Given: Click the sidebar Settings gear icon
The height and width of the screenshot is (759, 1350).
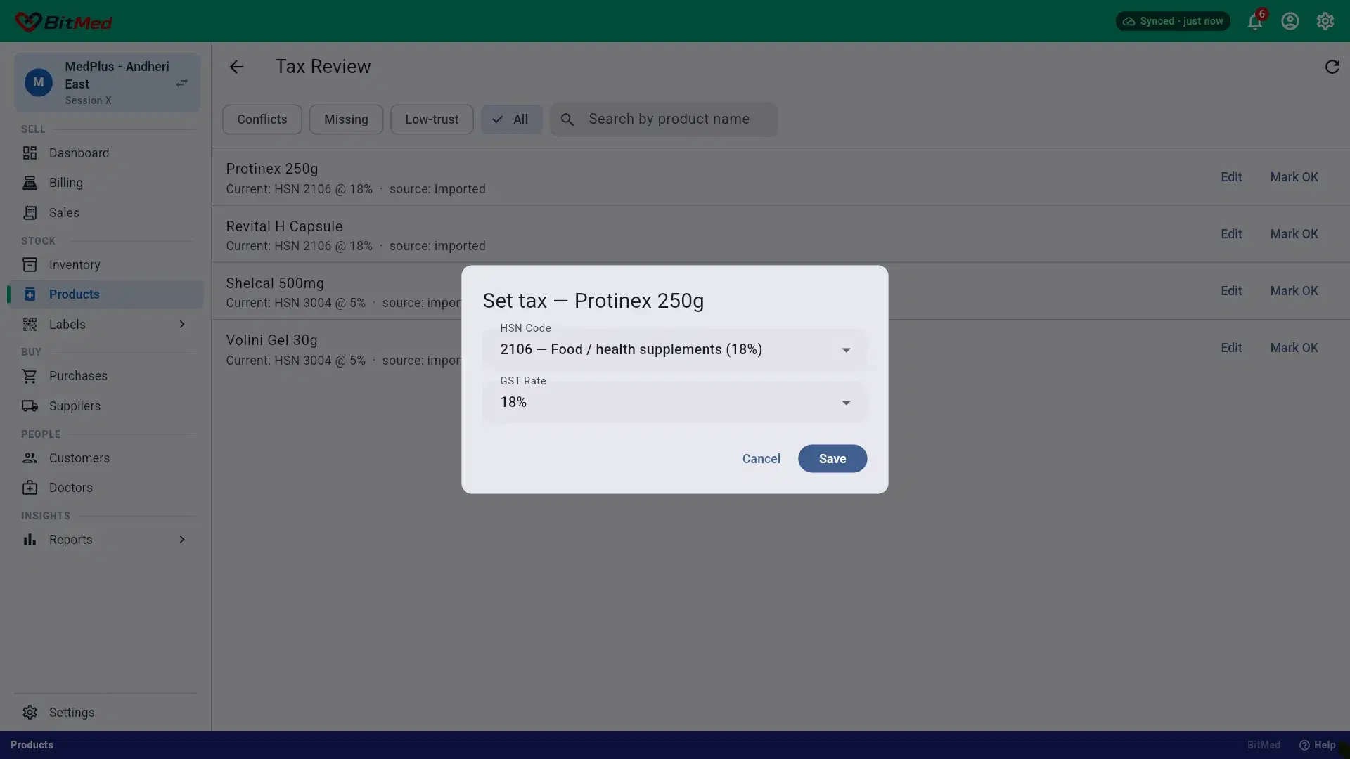Looking at the screenshot, I should point(30,713).
